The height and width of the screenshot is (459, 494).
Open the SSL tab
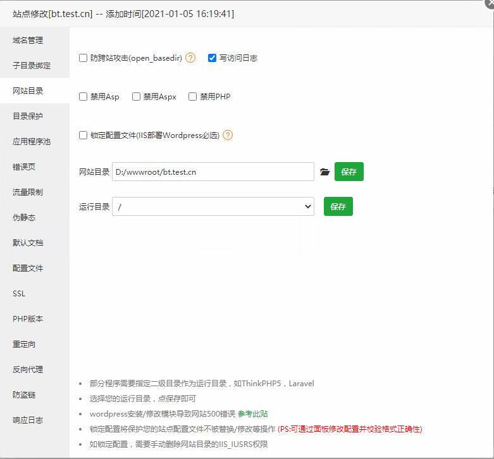35,294
